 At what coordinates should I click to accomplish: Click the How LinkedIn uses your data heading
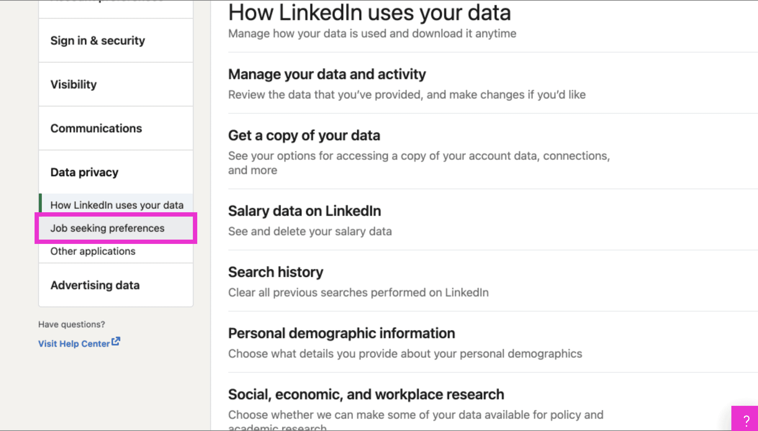[x=369, y=12]
